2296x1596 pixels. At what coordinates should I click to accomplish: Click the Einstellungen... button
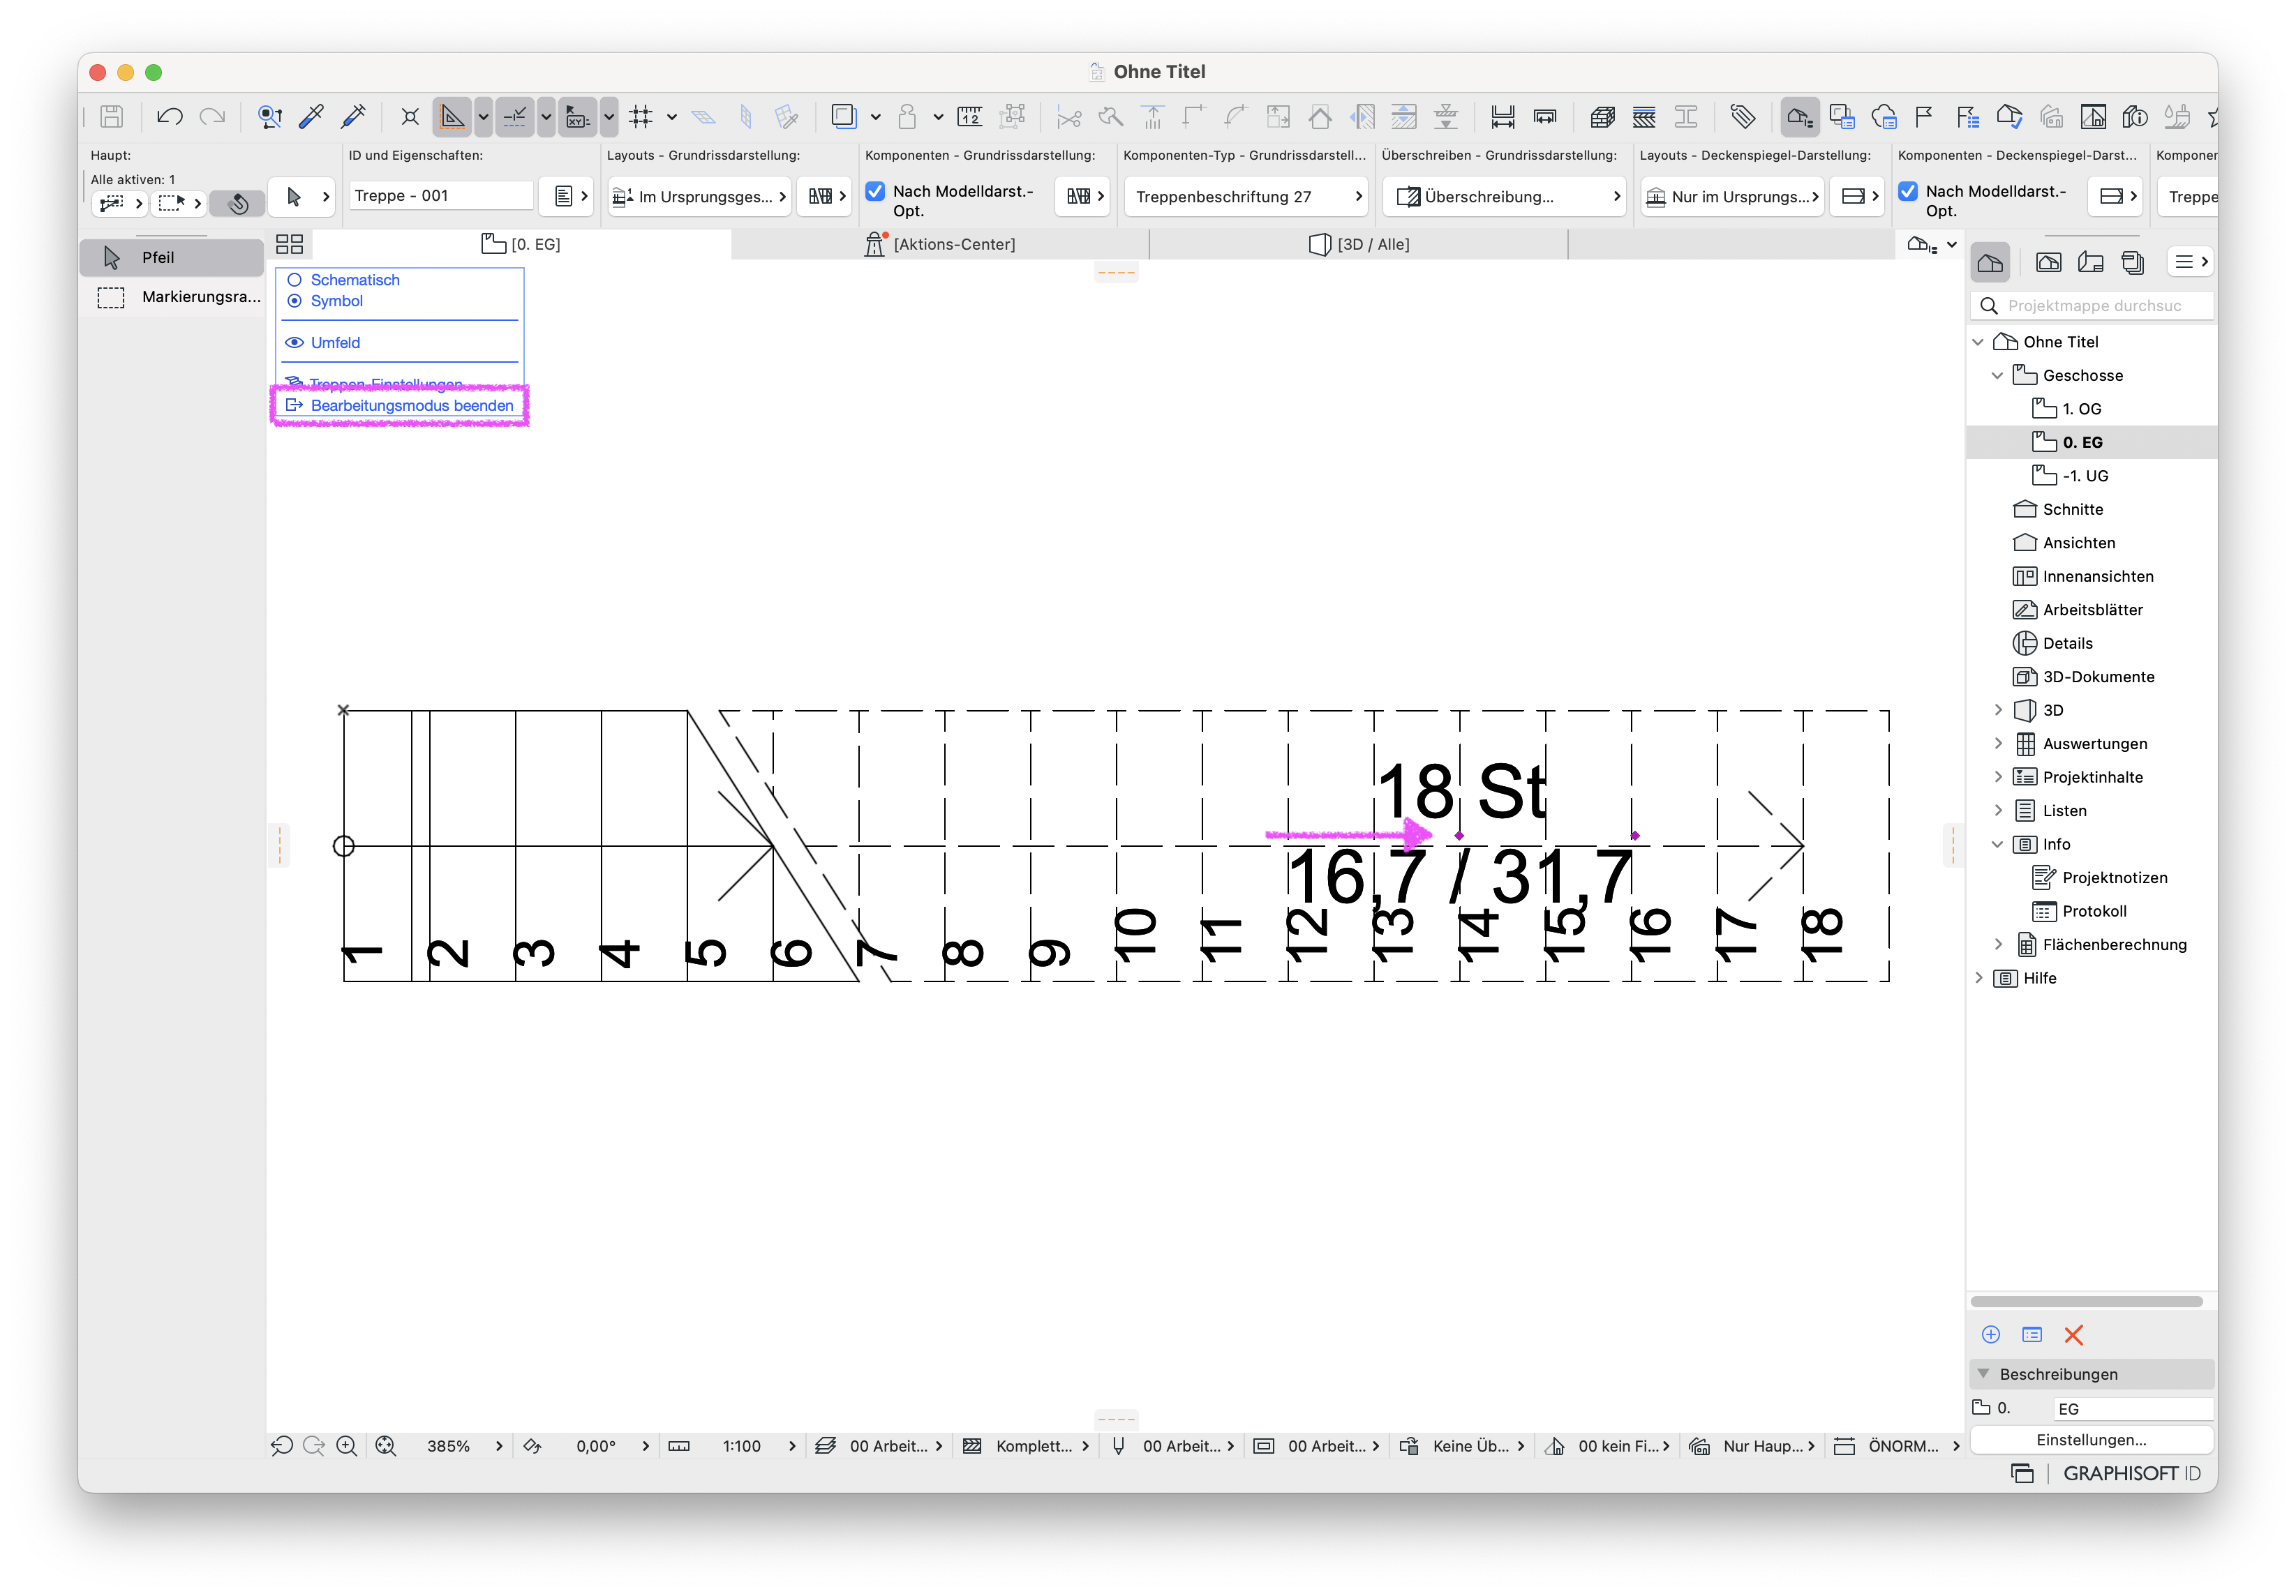(2091, 1439)
